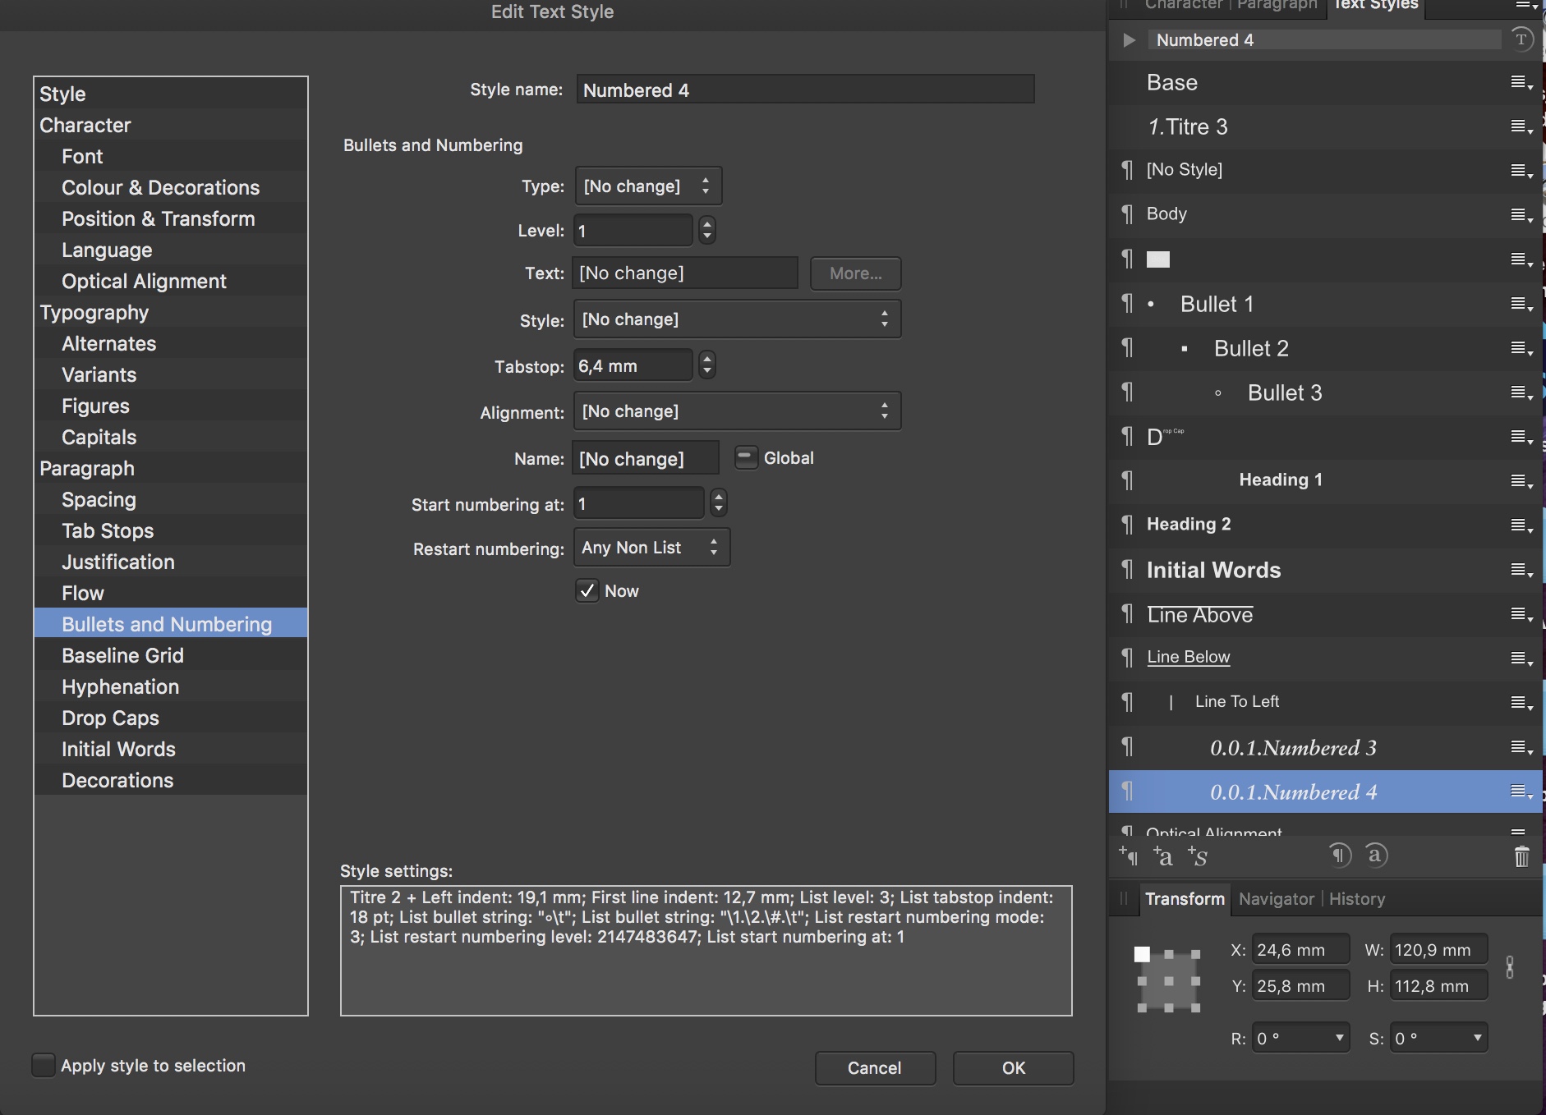Open the bullet Style dropdown
Viewport: 1546px width, 1115px height.
tap(737, 319)
